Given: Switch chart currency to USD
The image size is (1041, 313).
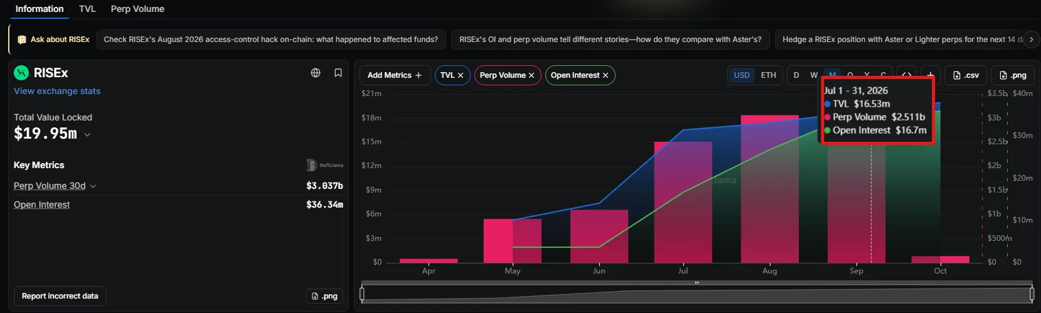Looking at the screenshot, I should click(x=742, y=75).
